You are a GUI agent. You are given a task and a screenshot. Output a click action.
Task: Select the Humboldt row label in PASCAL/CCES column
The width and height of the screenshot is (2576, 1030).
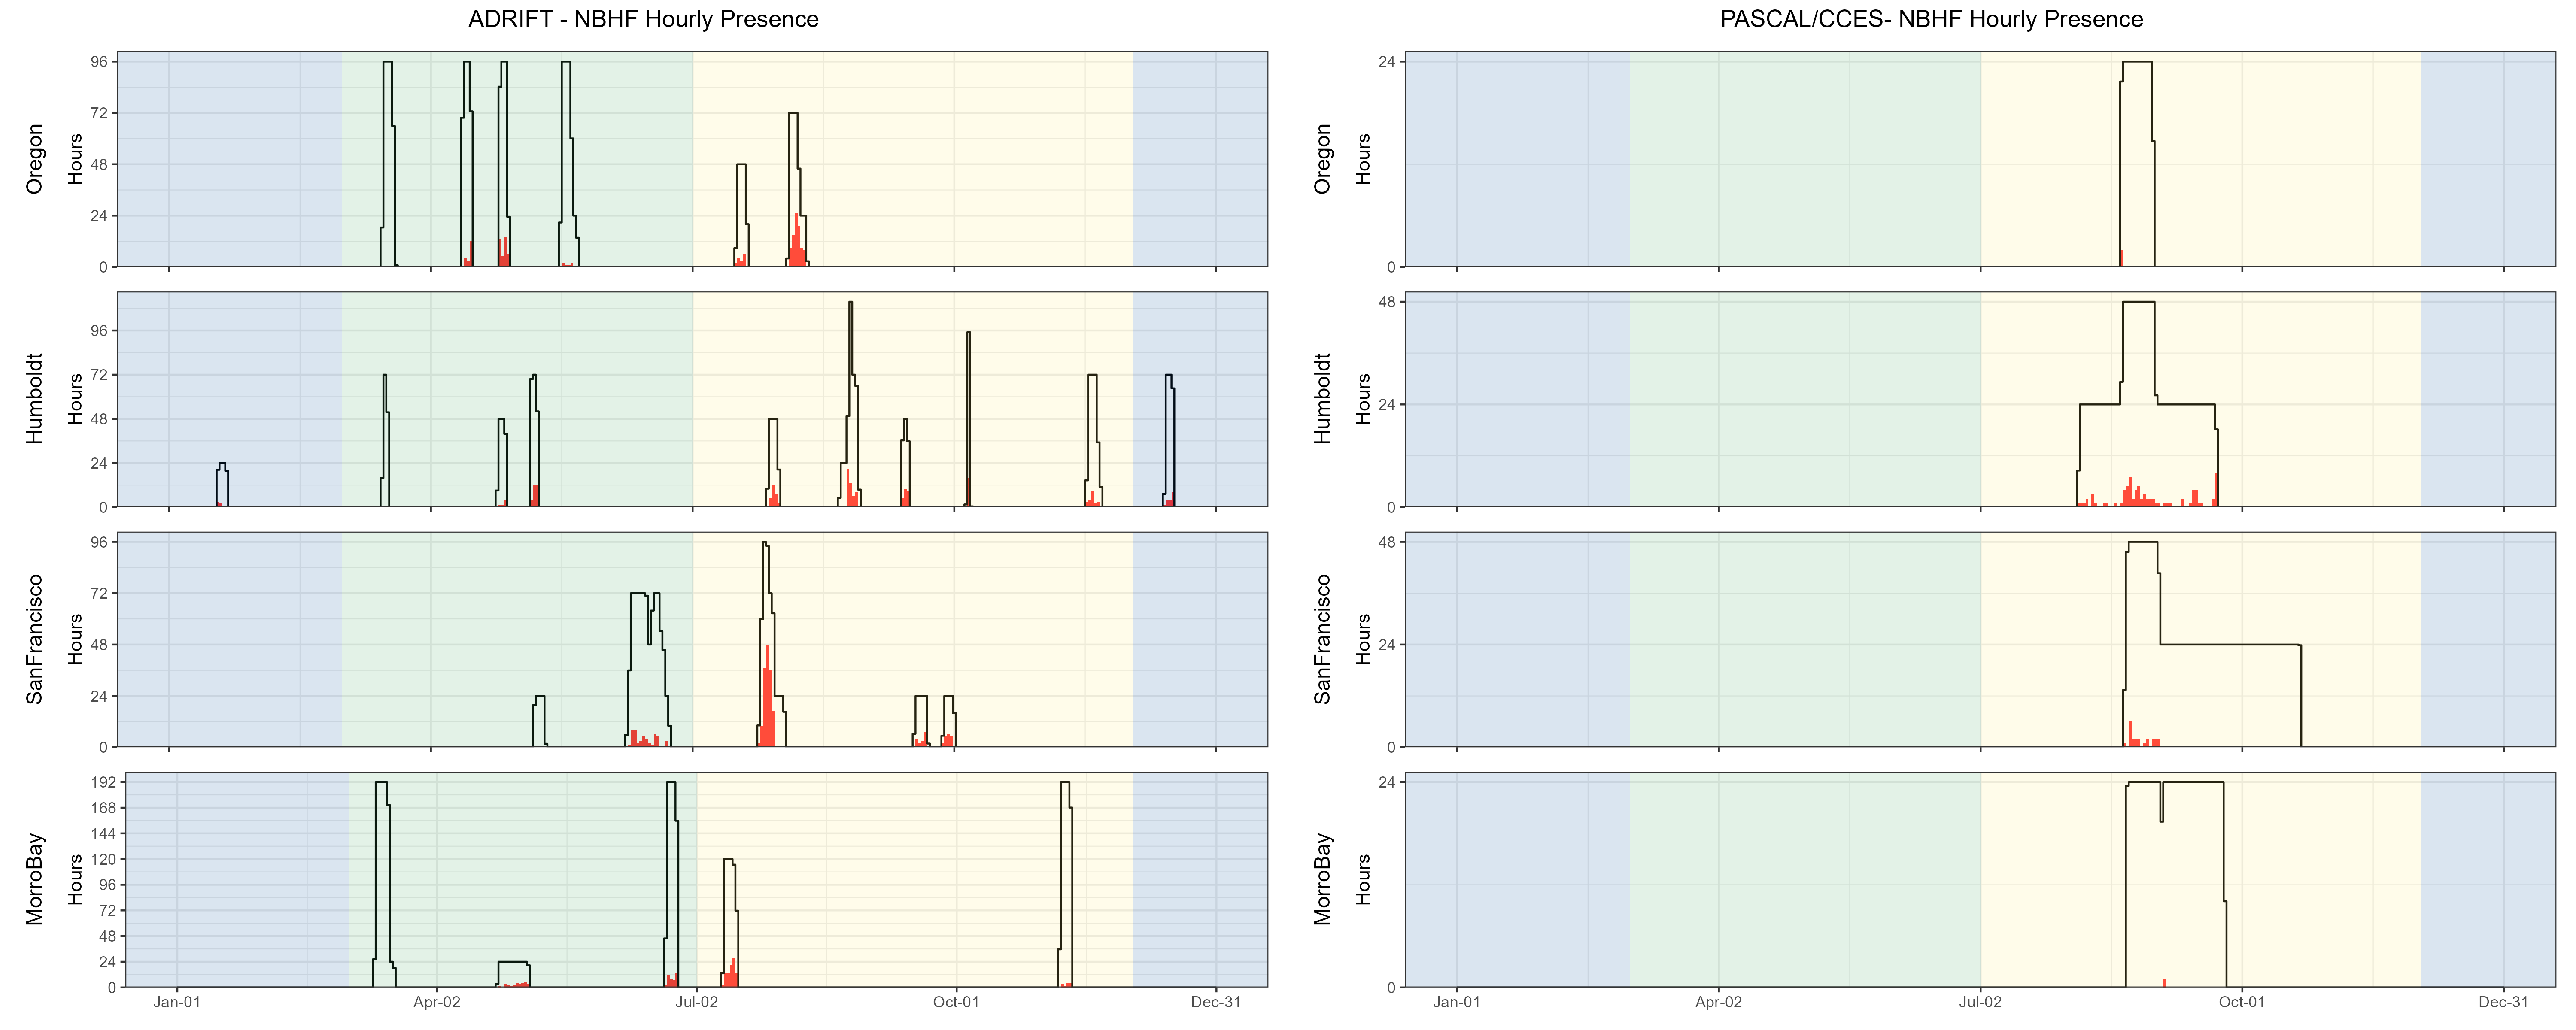click(1323, 399)
